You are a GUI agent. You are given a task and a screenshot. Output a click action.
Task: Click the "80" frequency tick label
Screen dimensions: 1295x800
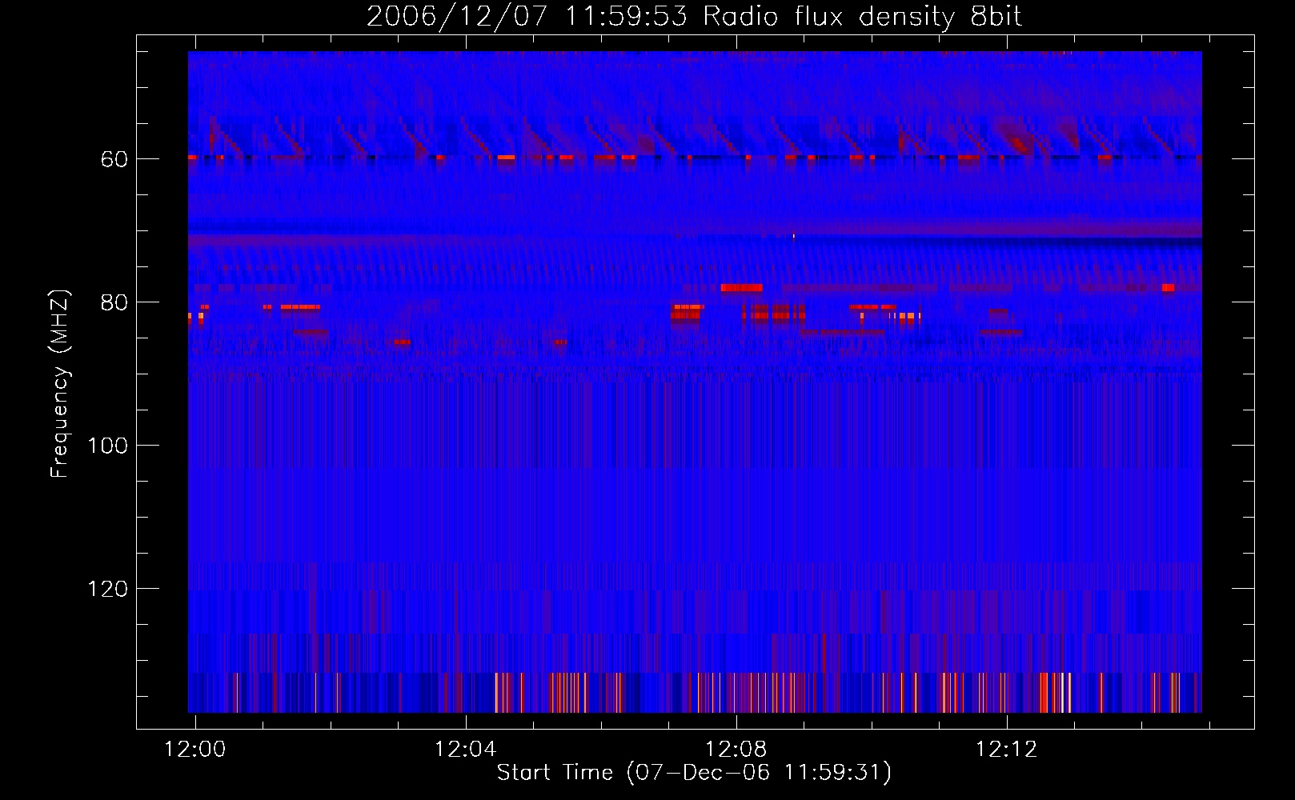point(114,302)
